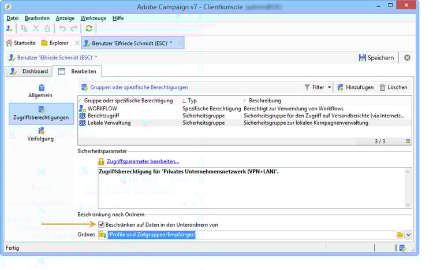Viewport: 433px width, 270px height.
Task: Click the 'Spezifische Berechtigung' type cell
Action: [211, 109]
